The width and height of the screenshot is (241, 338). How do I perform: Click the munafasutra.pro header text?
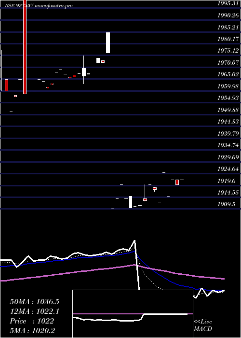click(x=53, y=6)
